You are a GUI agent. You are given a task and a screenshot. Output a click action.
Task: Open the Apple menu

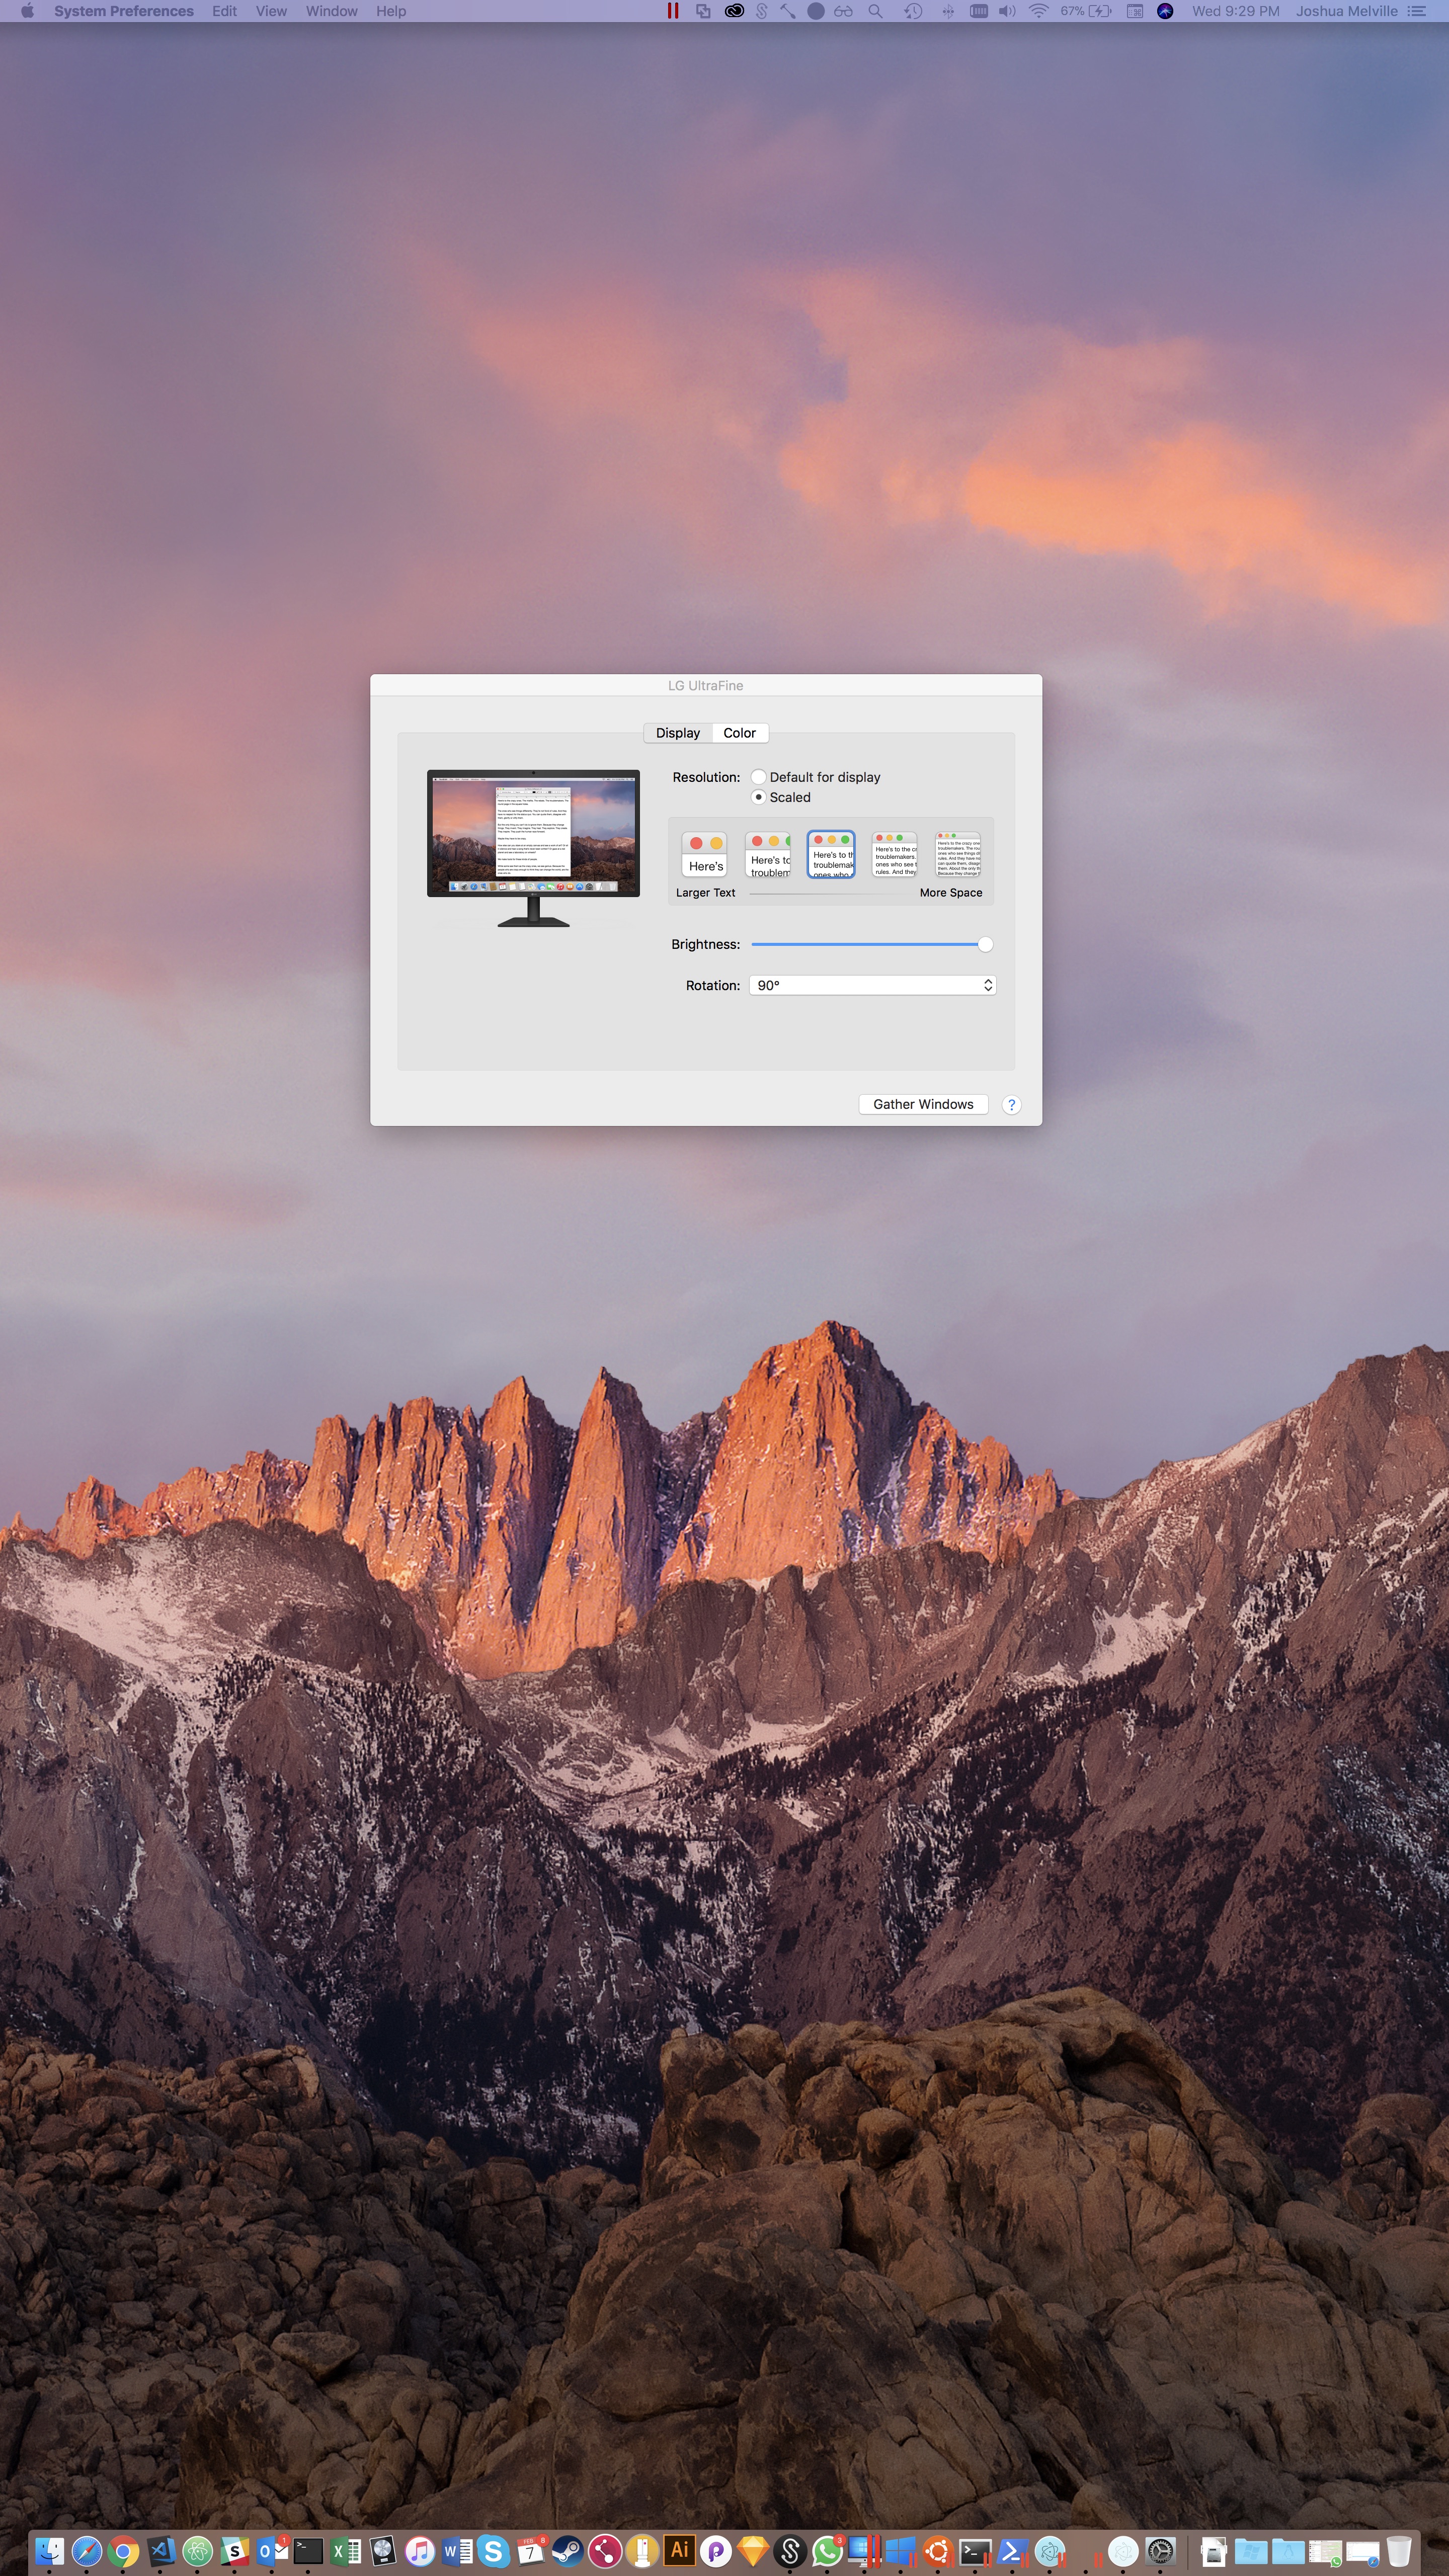[x=27, y=11]
